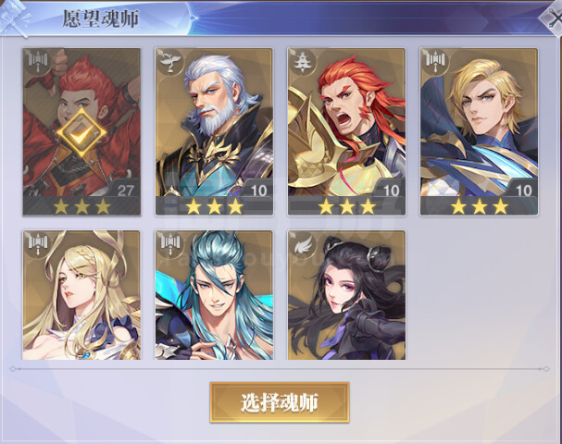The width and height of the screenshot is (562, 444).
Task: Click level 27 badge on red-haired card
Action: pos(125,191)
